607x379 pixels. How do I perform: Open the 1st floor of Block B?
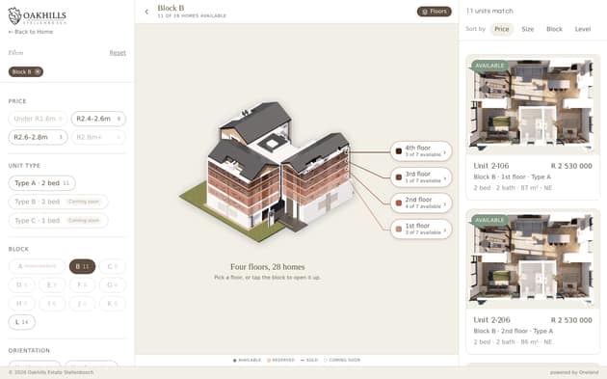click(421, 229)
